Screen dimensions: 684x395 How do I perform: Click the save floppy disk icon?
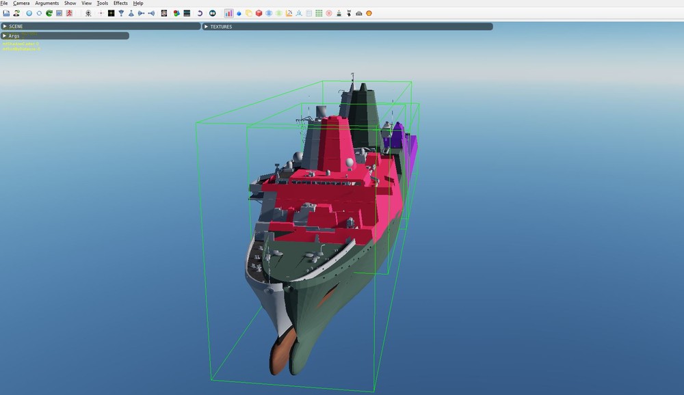(6, 13)
